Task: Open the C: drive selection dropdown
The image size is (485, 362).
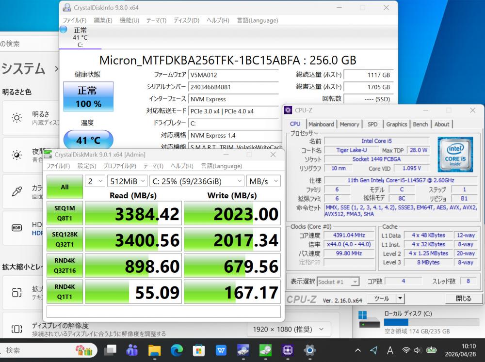Action: tap(196, 181)
